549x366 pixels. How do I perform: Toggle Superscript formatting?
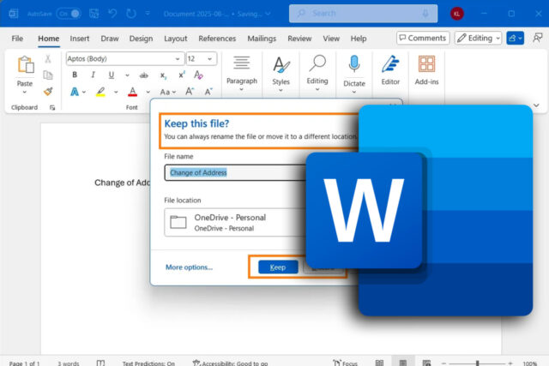point(181,75)
